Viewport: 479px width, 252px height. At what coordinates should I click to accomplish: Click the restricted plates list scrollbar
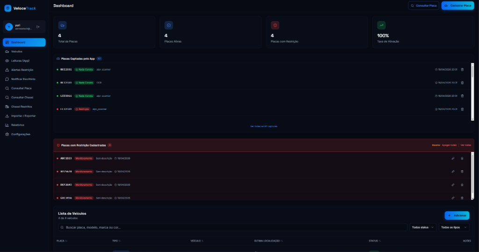472,176
